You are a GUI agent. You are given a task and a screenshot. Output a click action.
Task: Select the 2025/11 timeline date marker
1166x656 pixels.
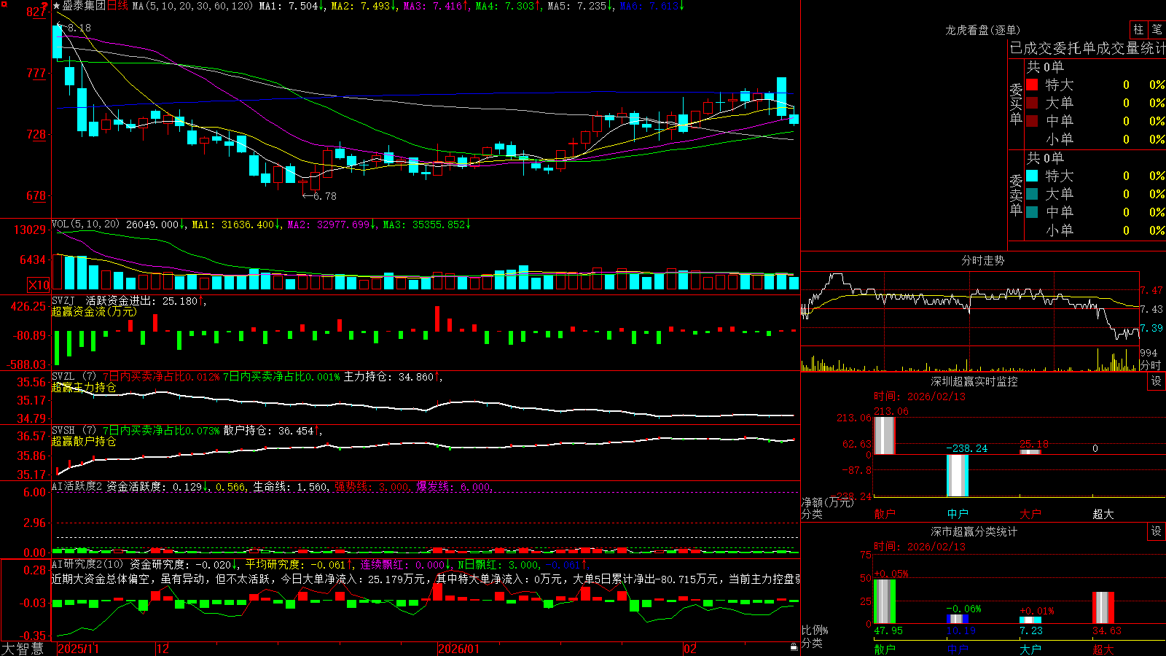tap(78, 649)
